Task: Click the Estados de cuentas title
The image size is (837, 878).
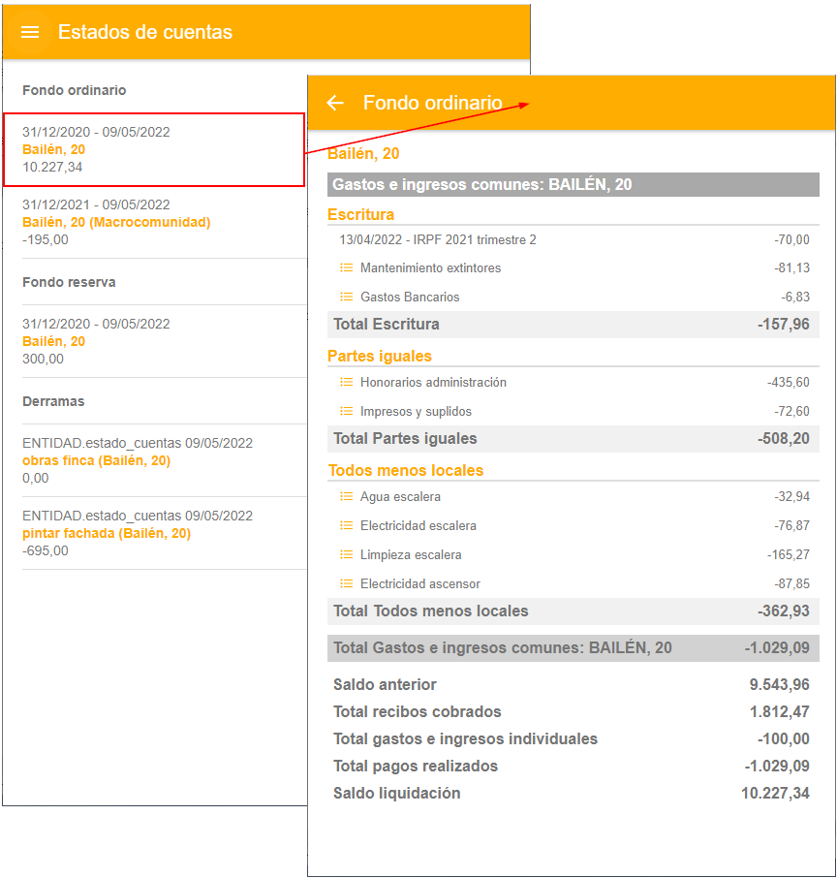Action: 145,32
